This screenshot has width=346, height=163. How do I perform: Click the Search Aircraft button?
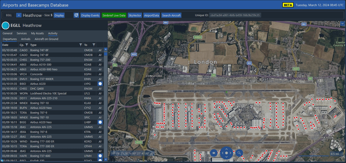[x=171, y=15]
